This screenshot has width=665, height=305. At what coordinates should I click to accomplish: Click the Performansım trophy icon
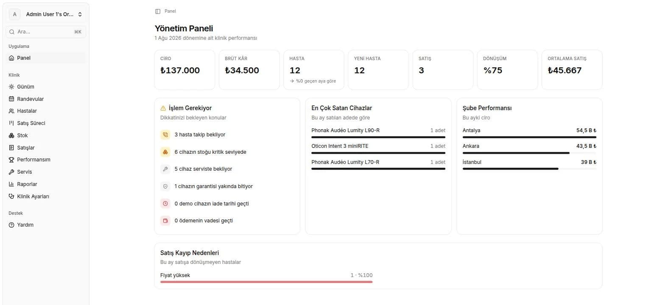tap(11, 160)
